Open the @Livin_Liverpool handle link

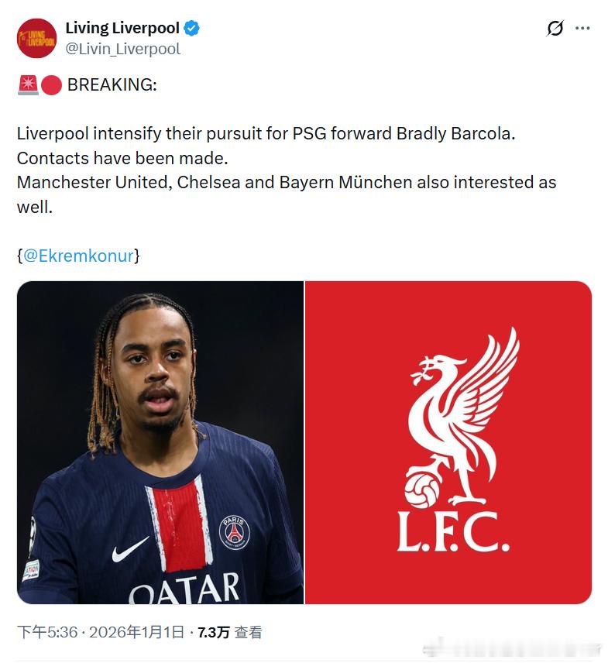tap(122, 49)
